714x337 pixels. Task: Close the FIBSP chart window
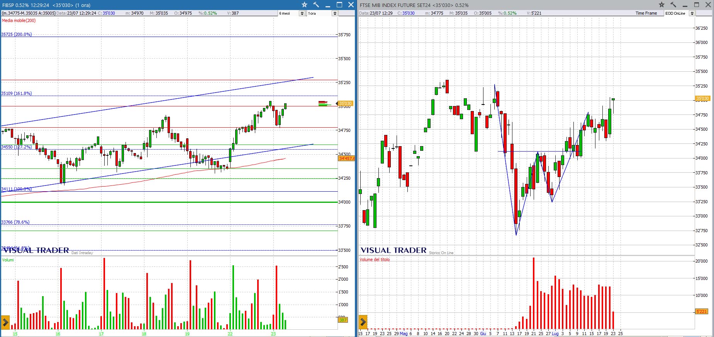[351, 5]
